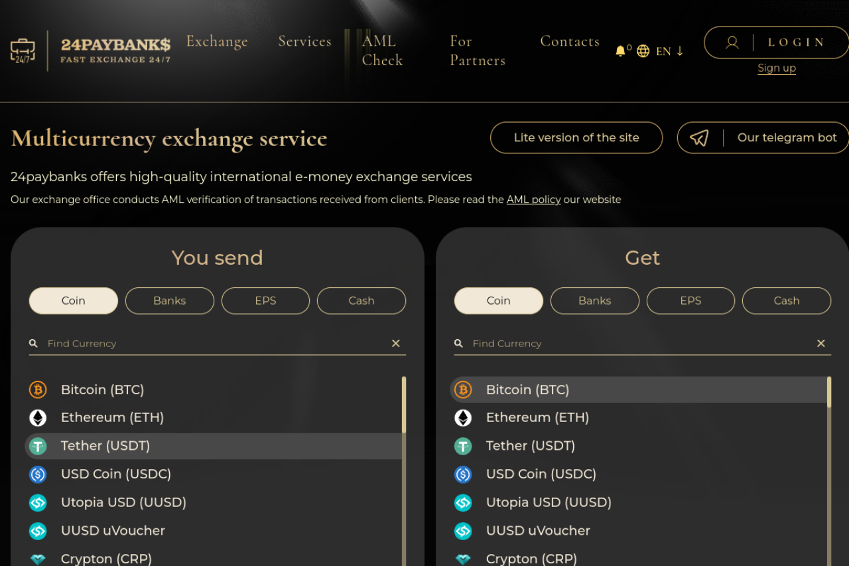The height and width of the screenshot is (566, 849).
Task: Select EPS filter under Get
Action: click(x=690, y=301)
